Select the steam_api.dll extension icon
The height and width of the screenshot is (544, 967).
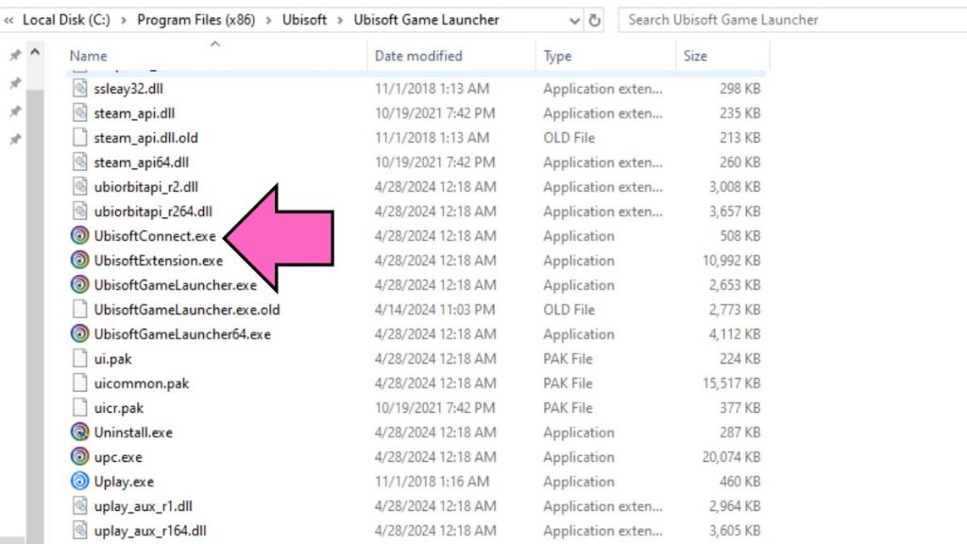pos(79,113)
